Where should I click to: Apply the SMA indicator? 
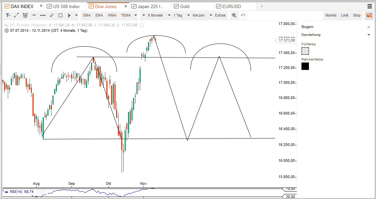pyautogui.click(x=87, y=15)
